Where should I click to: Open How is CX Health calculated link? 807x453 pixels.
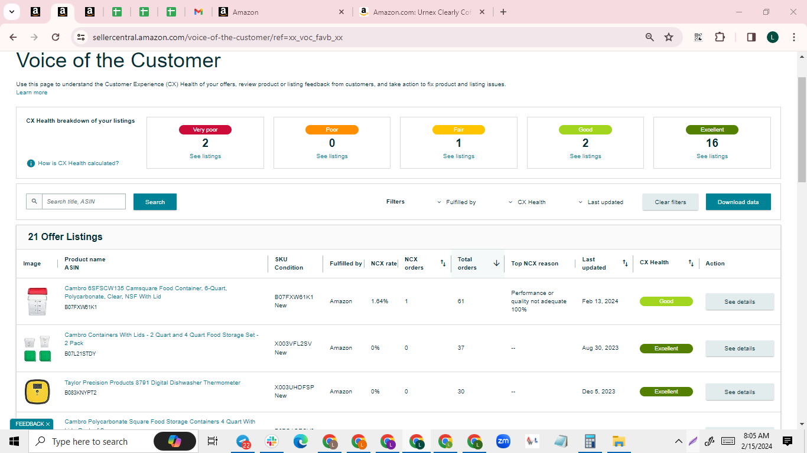coord(79,163)
